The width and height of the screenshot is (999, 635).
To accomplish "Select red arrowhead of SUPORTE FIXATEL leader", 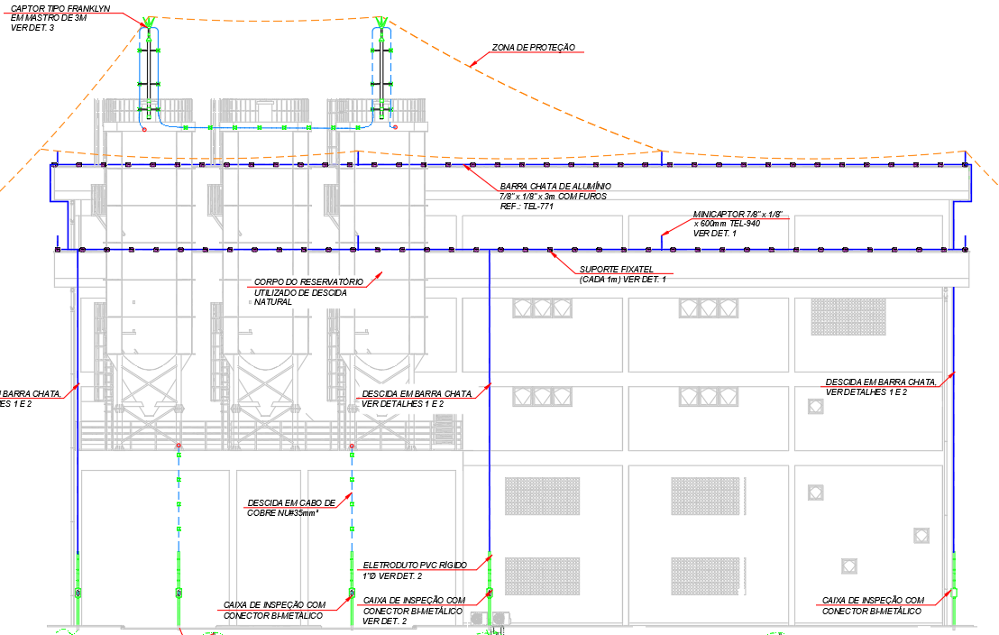I will coord(554,255).
